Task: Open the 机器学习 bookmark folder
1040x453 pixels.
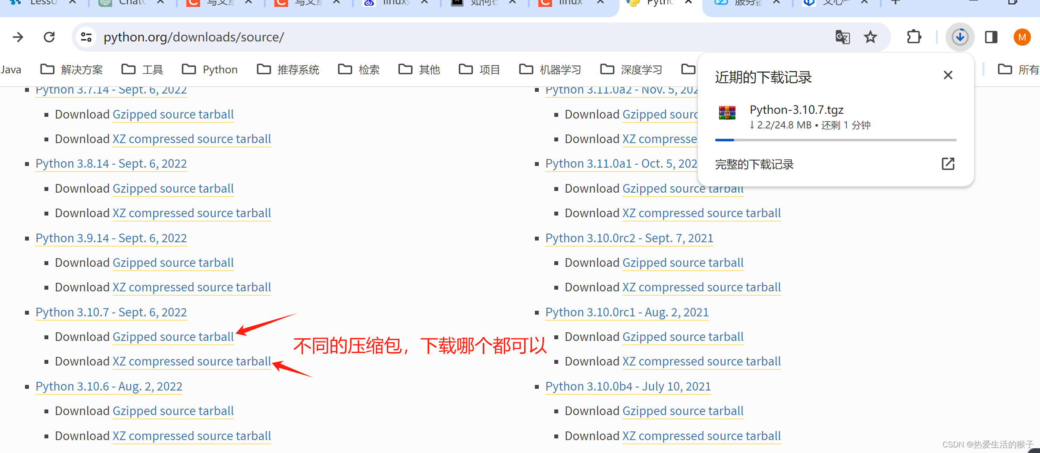Action: coord(550,69)
